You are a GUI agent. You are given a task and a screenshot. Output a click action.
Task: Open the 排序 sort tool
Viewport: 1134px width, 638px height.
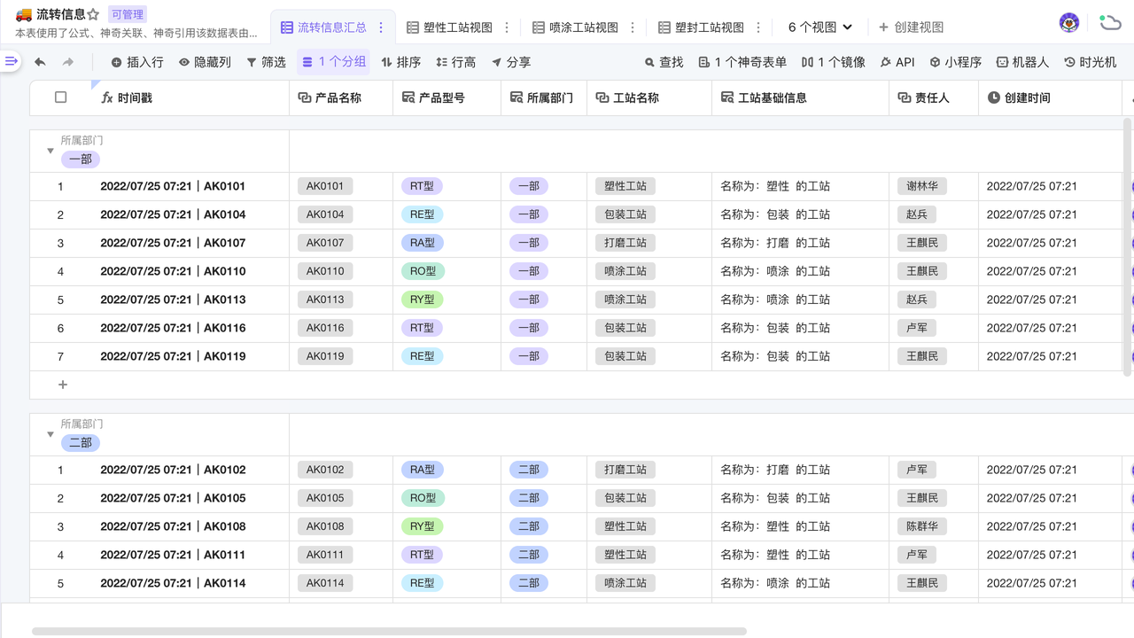point(400,62)
